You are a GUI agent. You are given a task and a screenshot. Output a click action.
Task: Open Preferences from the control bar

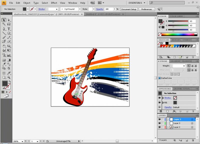click(x=146, y=9)
